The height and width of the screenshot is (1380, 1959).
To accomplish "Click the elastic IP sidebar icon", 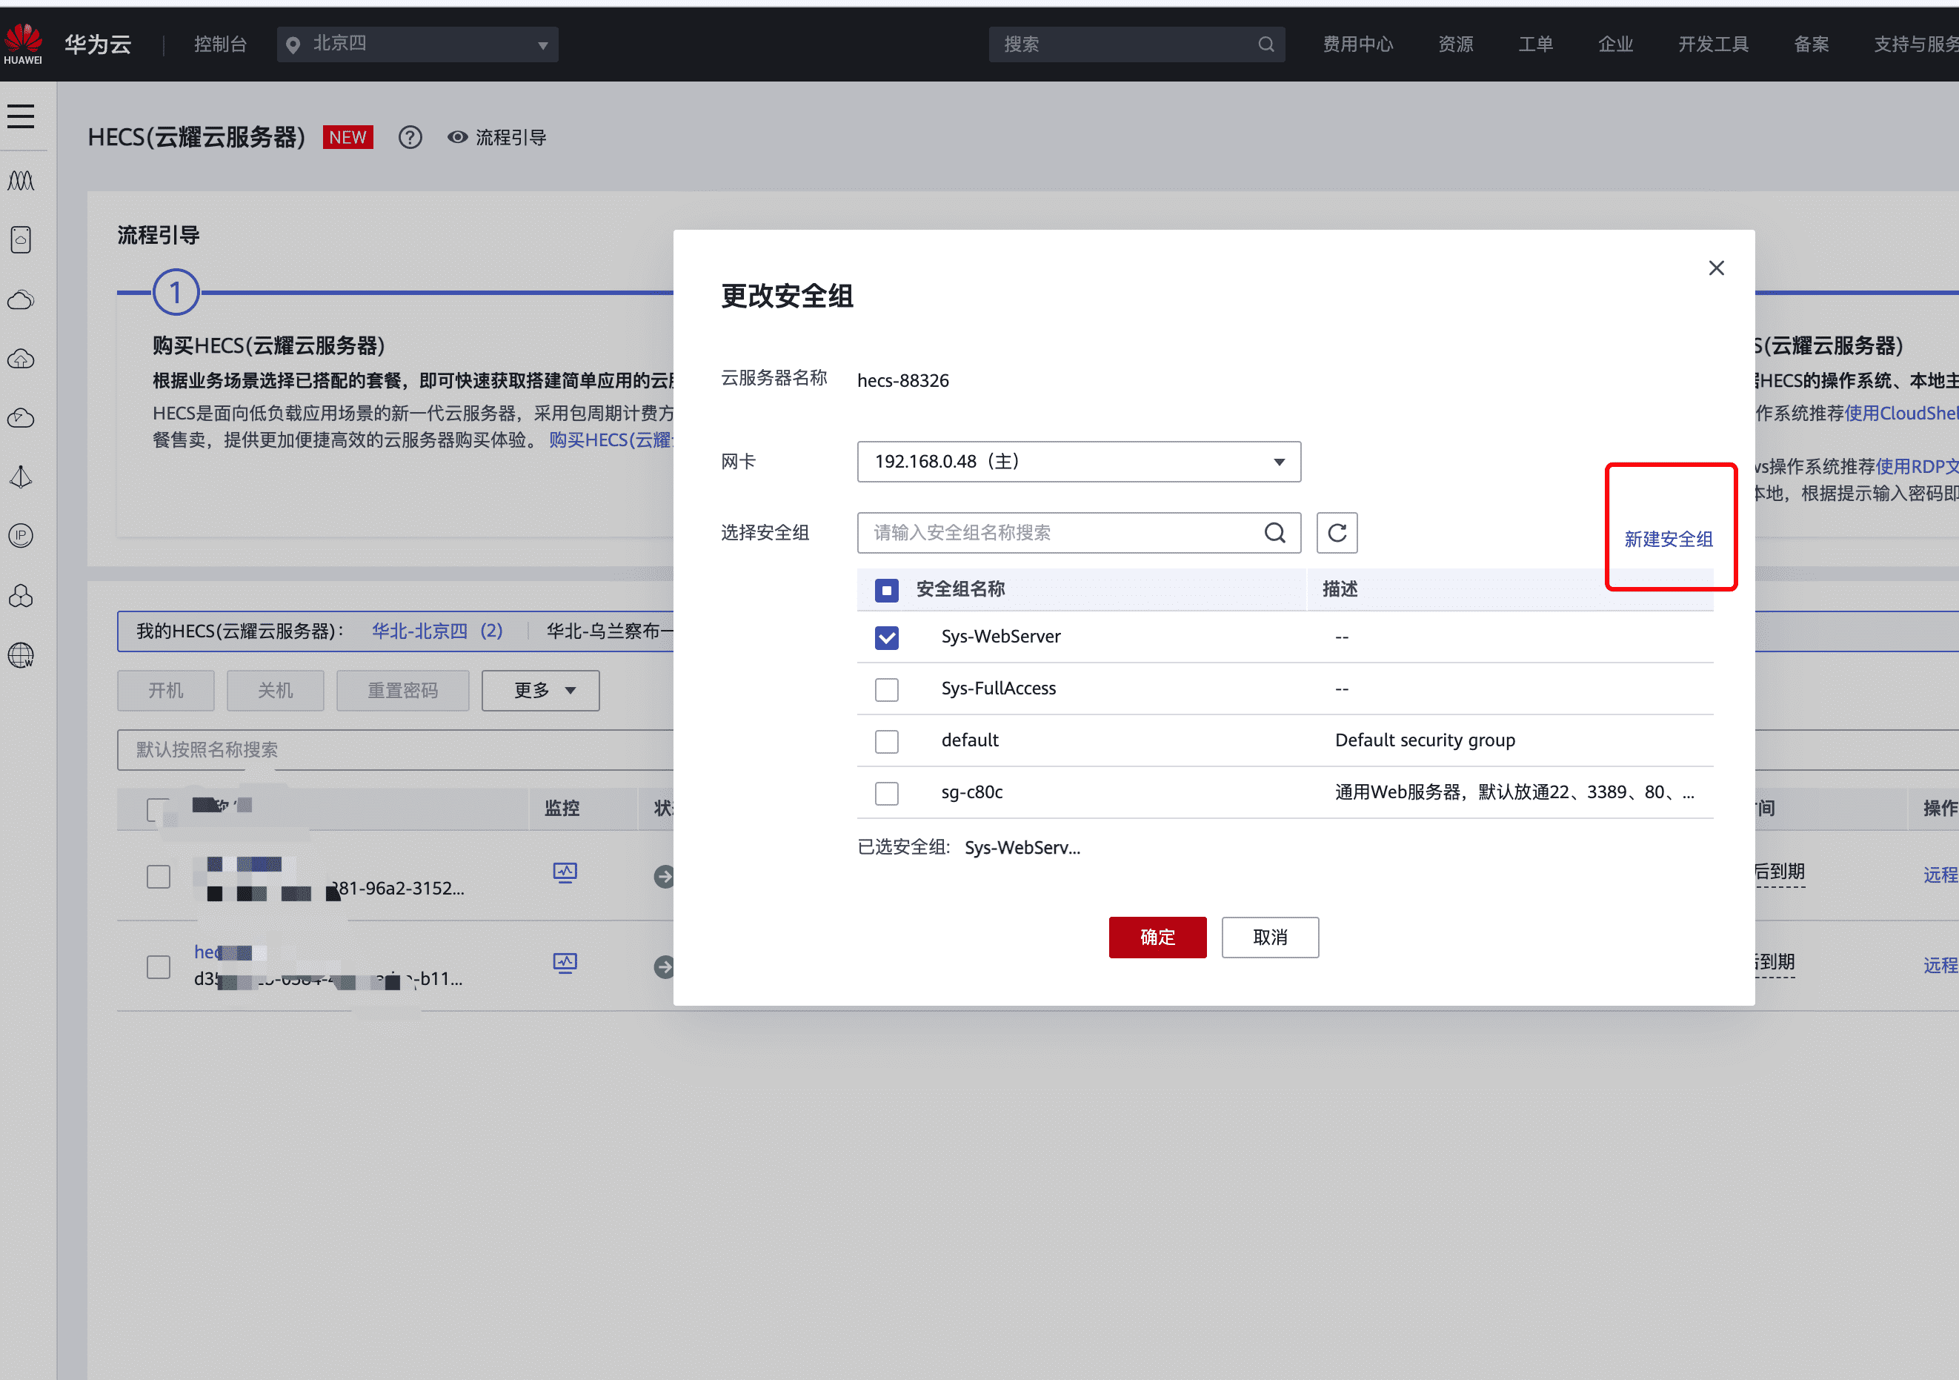I will [21, 535].
